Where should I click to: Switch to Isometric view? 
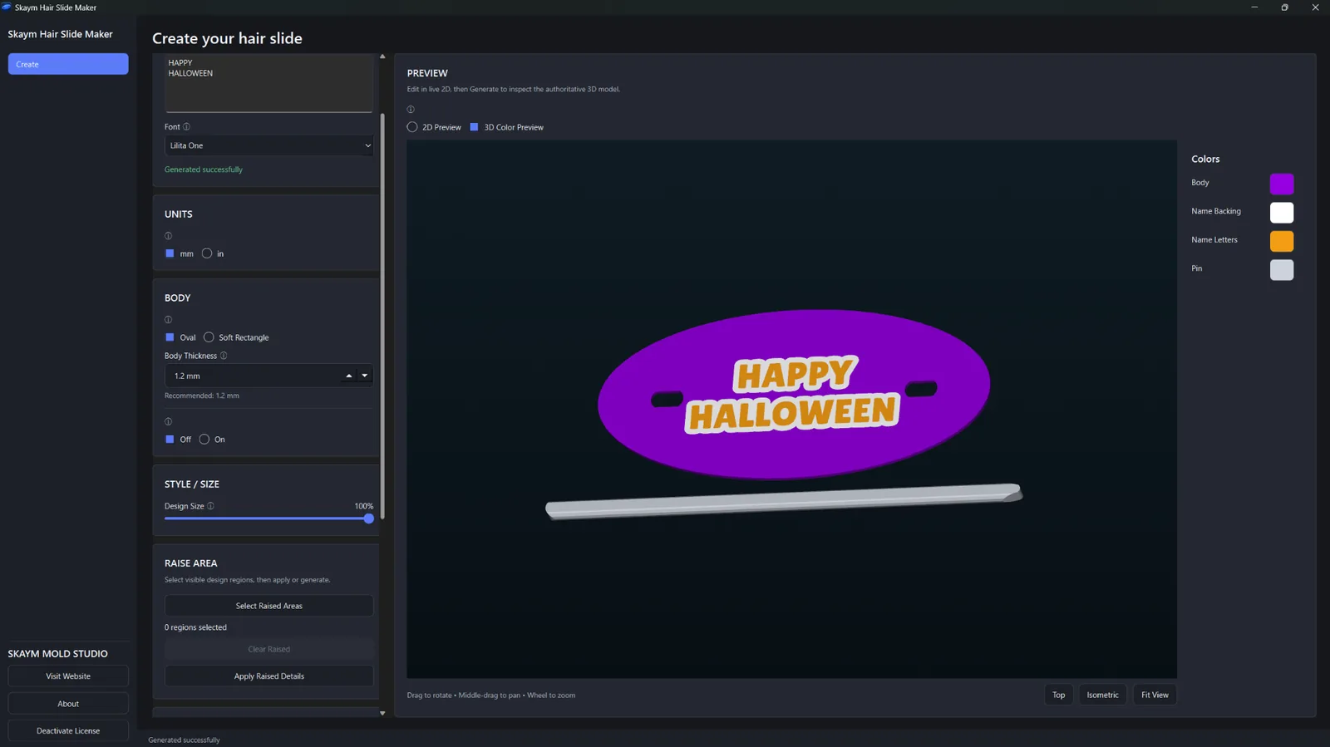click(x=1103, y=695)
